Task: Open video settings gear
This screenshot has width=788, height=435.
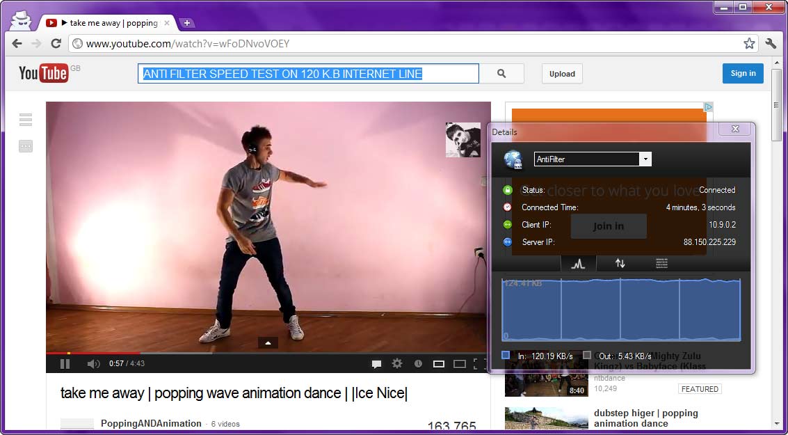Action: (397, 363)
